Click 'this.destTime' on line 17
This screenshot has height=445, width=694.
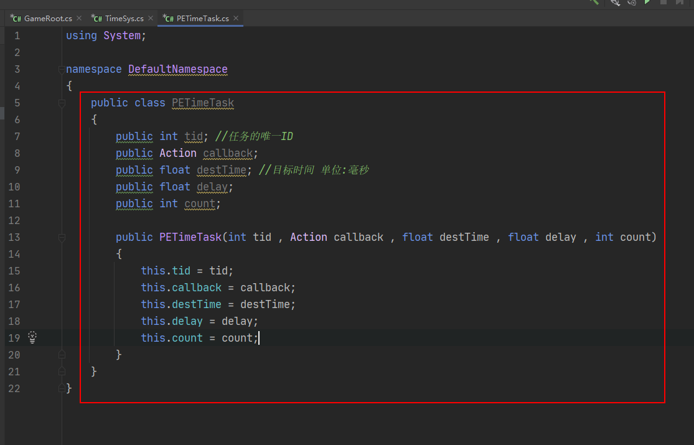coord(181,304)
